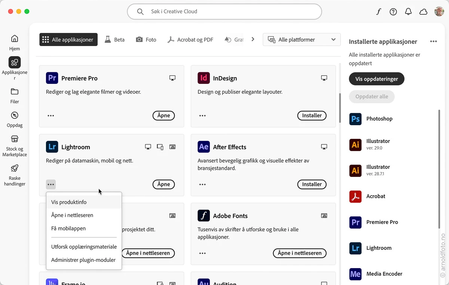
Task: Open the fonts 'f' icon in top bar
Action: click(378, 12)
